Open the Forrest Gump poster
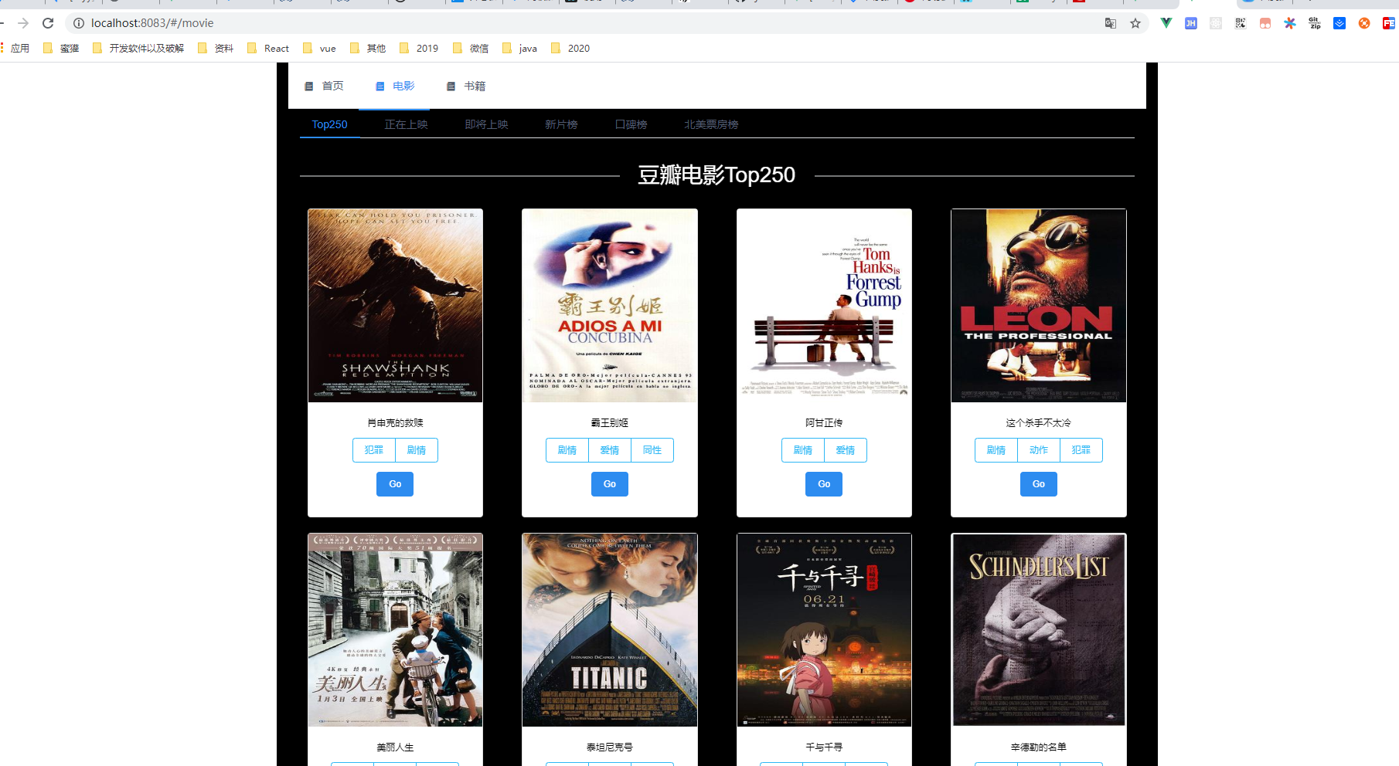The image size is (1399, 766). tap(824, 306)
